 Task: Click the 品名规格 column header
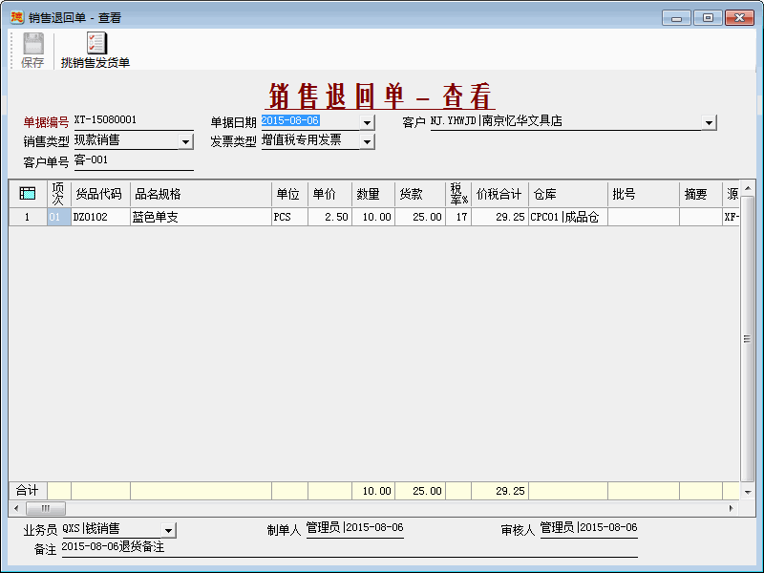[x=201, y=194]
